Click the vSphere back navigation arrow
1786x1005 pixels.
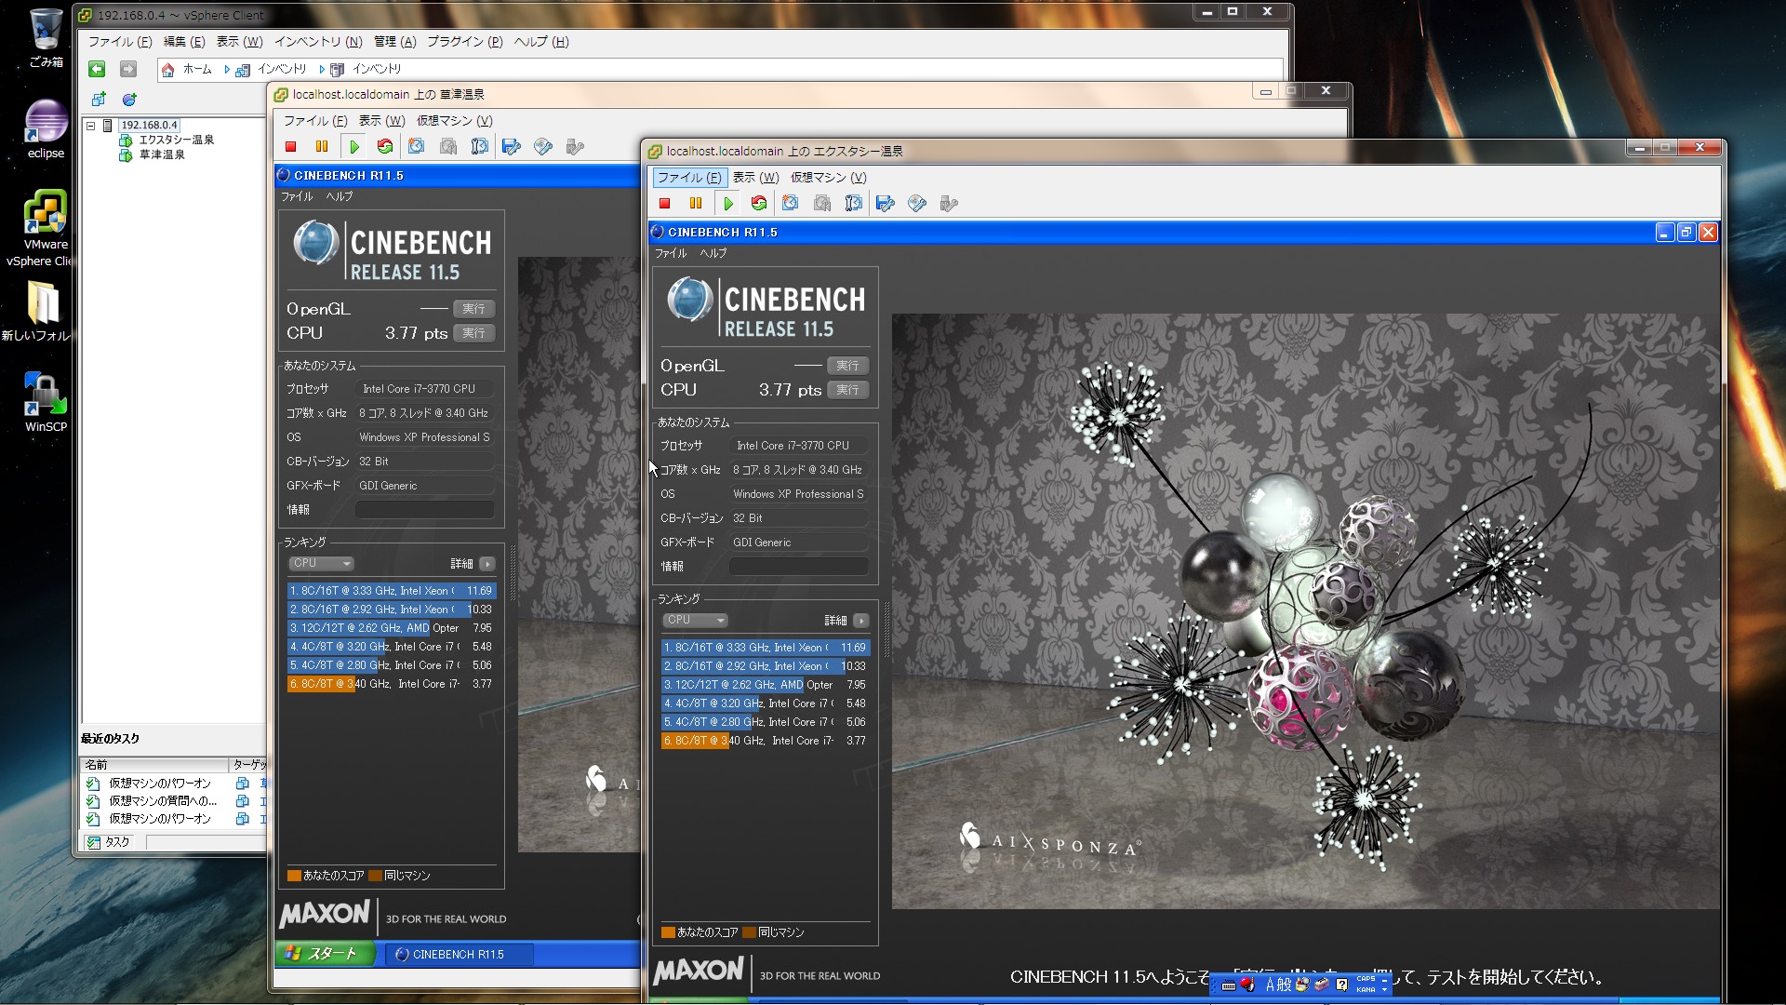[97, 69]
